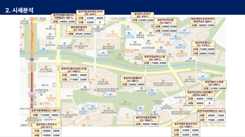
Task: Select the X cell in 동원로얄듀크1차 table
Action: (100, 22)
